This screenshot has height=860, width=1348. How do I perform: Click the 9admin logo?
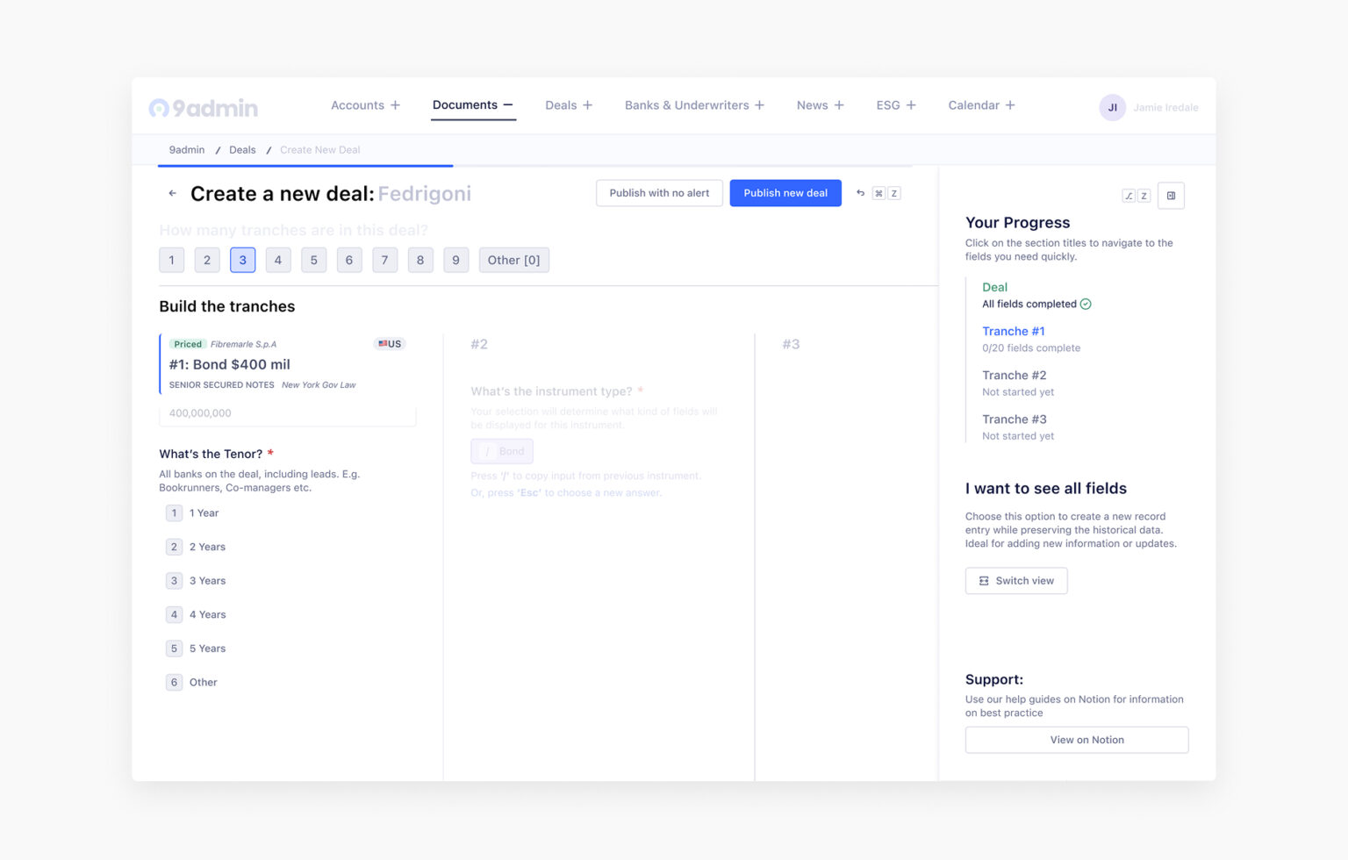tap(204, 108)
